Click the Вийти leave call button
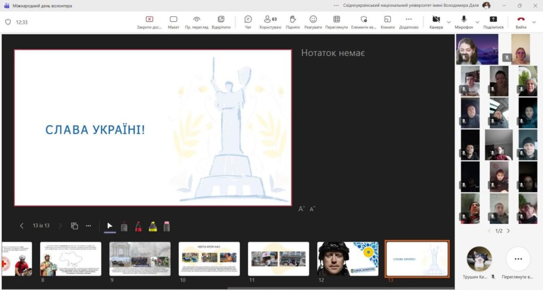Screen dimensions: 543x290 [x=521, y=22]
